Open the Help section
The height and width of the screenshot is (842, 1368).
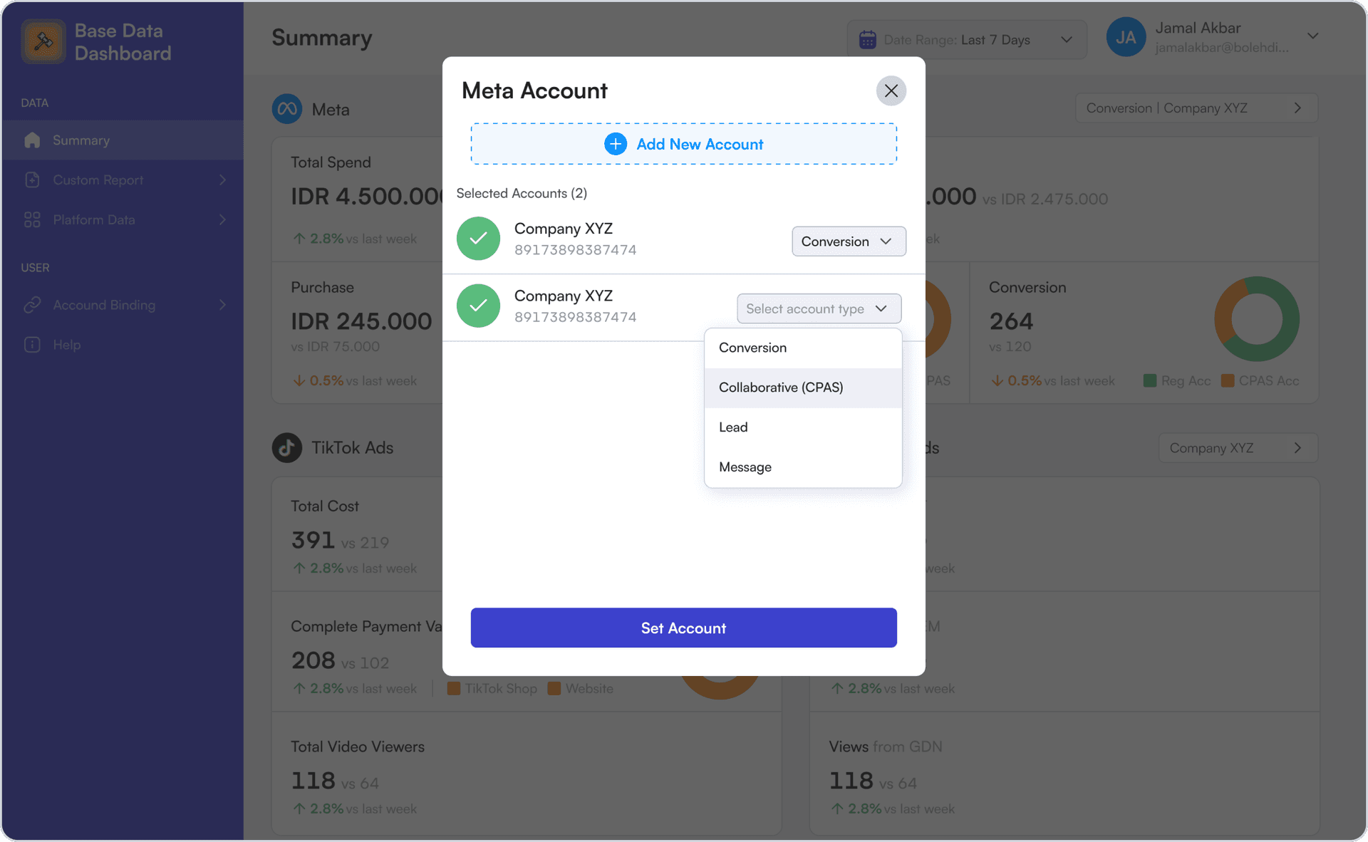66,344
